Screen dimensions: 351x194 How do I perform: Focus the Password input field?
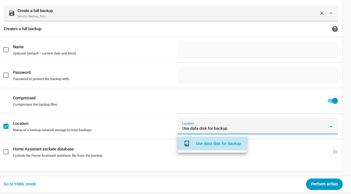tap(257, 75)
